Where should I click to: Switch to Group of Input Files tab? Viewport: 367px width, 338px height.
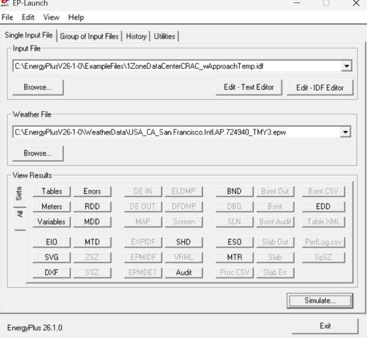click(89, 37)
